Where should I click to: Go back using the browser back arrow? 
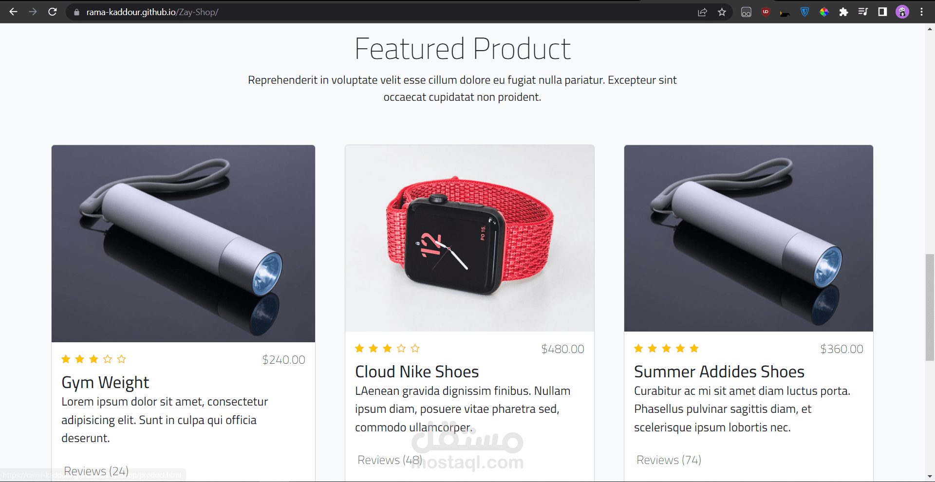pyautogui.click(x=14, y=12)
